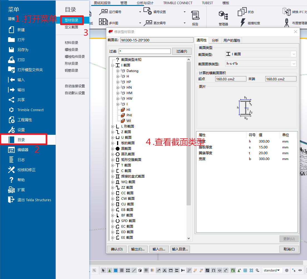Switch to the 通用性 tab
307x279 pixels.
point(201,40)
